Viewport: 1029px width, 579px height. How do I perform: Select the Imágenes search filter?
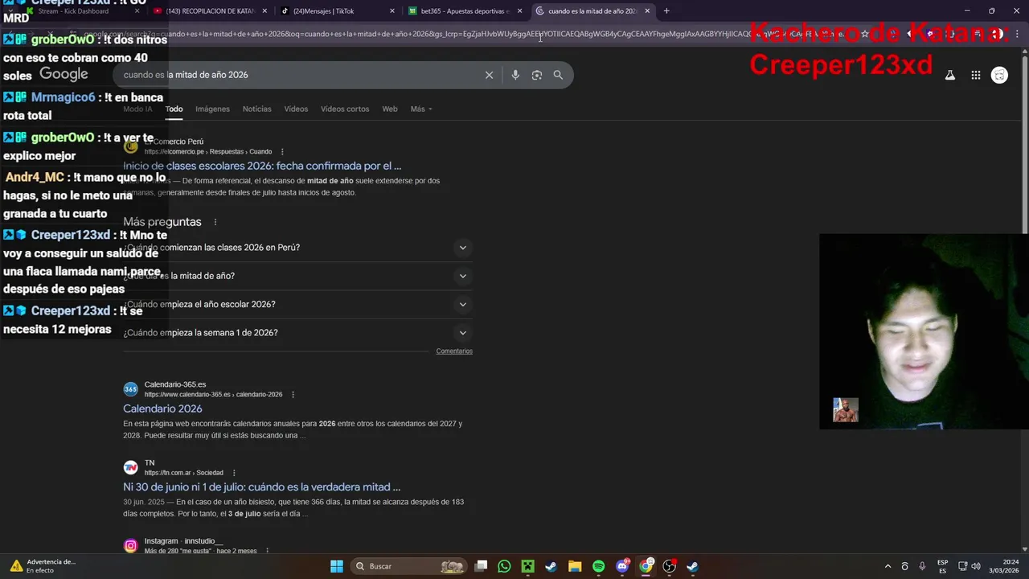[x=212, y=109]
